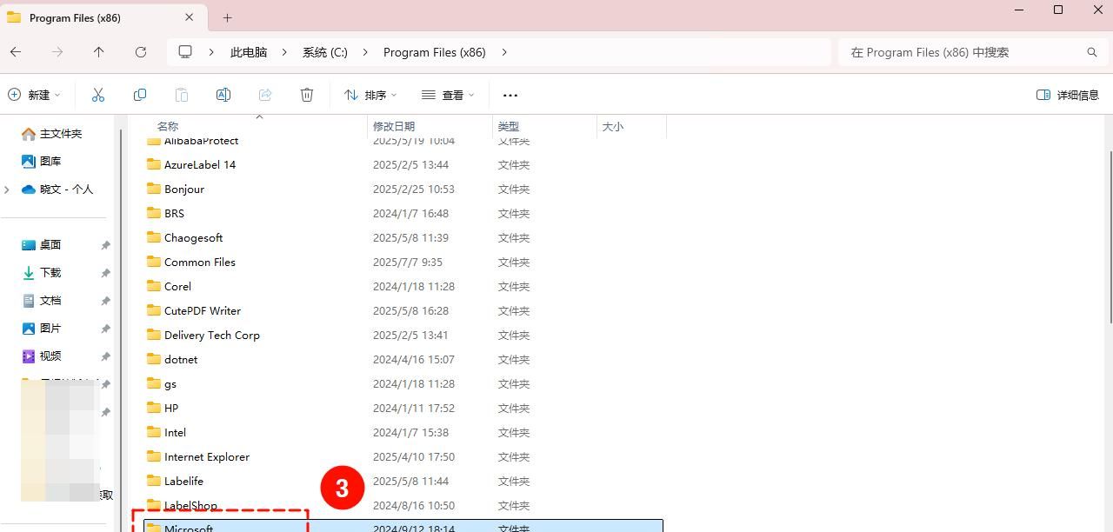The height and width of the screenshot is (532, 1113).
Task: Open the 排序 sort menu
Action: pyautogui.click(x=372, y=95)
